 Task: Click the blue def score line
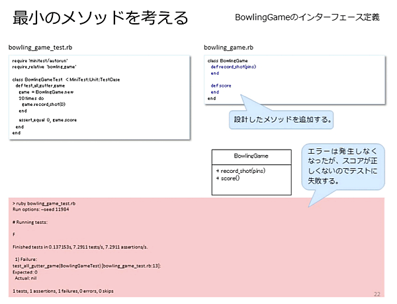coord(221,85)
